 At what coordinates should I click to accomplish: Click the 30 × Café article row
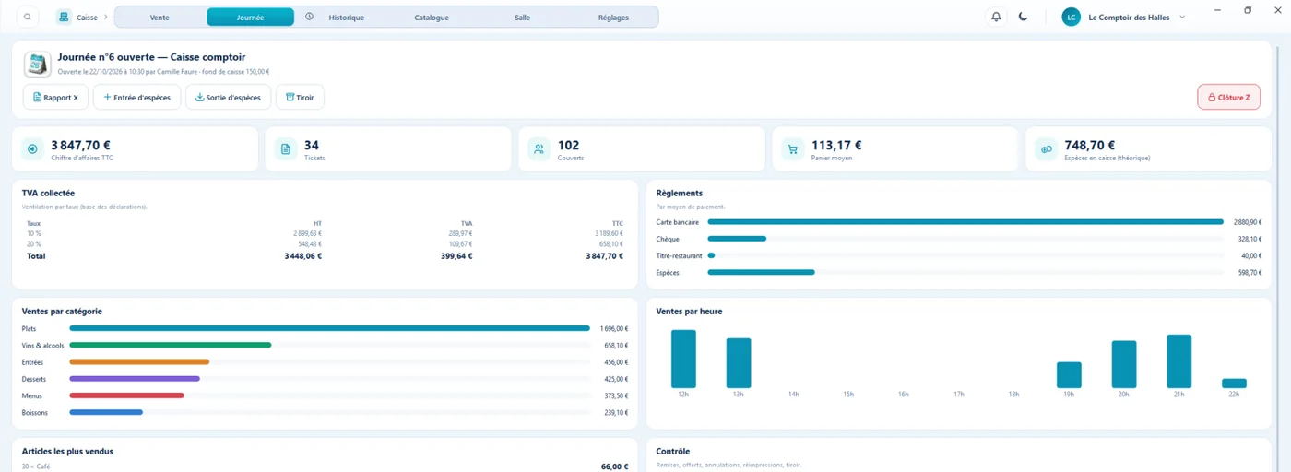coord(325,466)
